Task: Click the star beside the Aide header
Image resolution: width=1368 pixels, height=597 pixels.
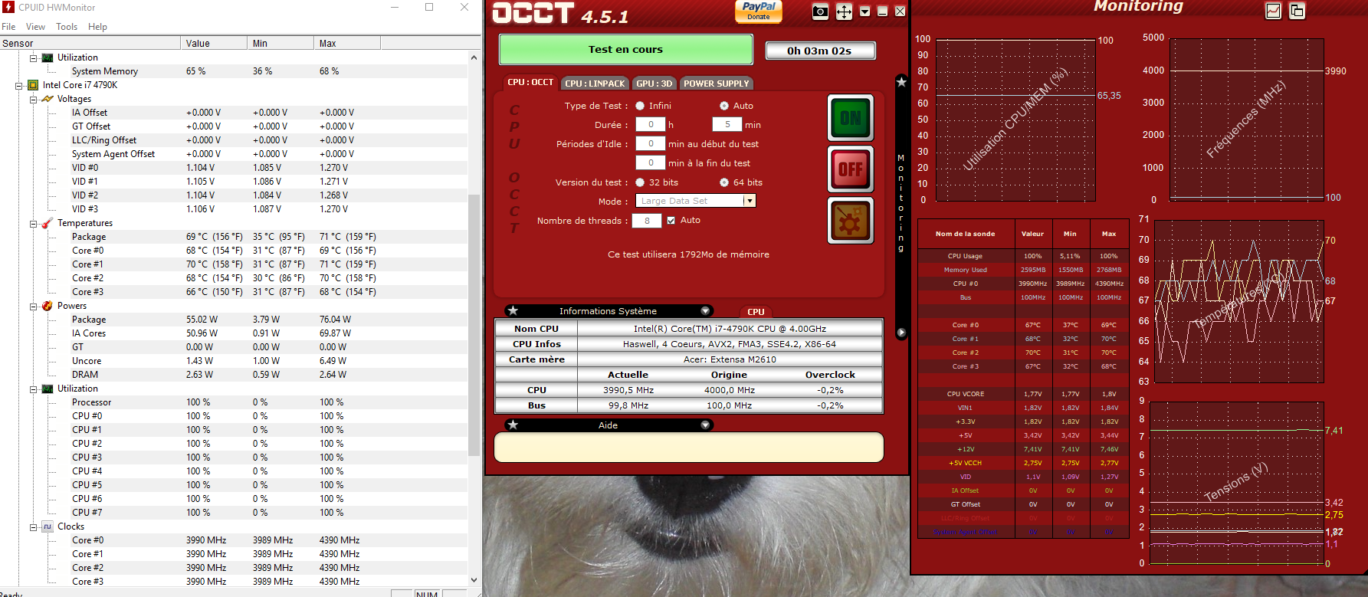Action: click(513, 425)
